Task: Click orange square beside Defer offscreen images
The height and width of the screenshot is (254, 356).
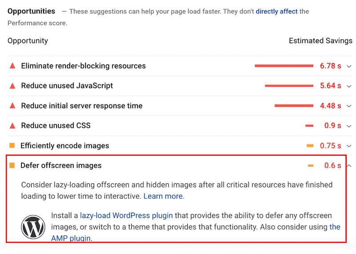Action: click(x=12, y=165)
